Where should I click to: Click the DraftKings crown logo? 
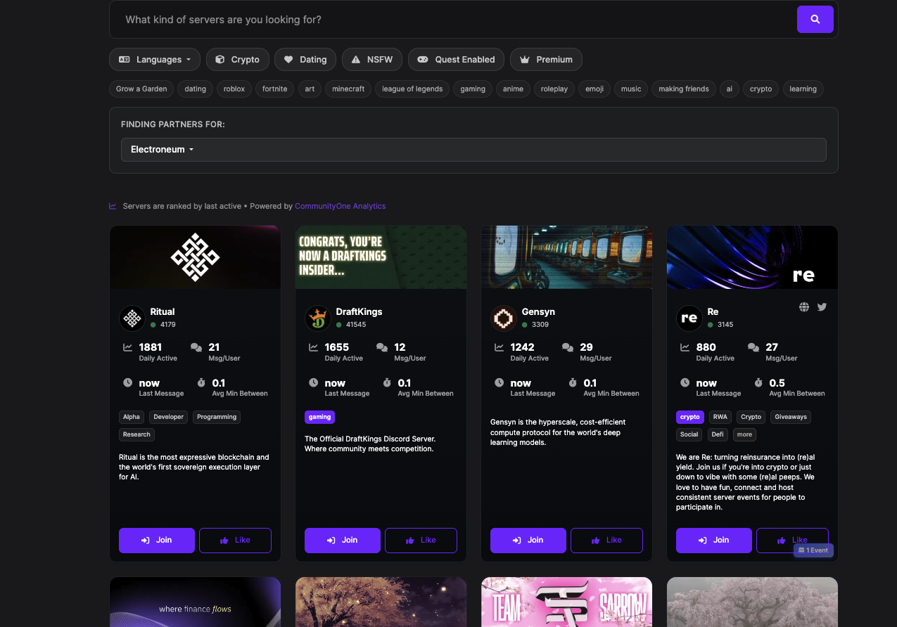pyautogui.click(x=318, y=318)
